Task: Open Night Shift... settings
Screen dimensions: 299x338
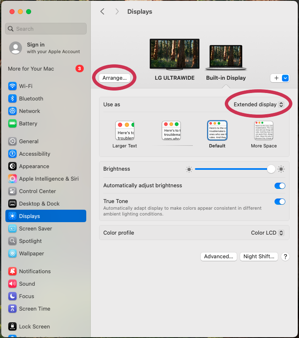Action: click(x=259, y=257)
